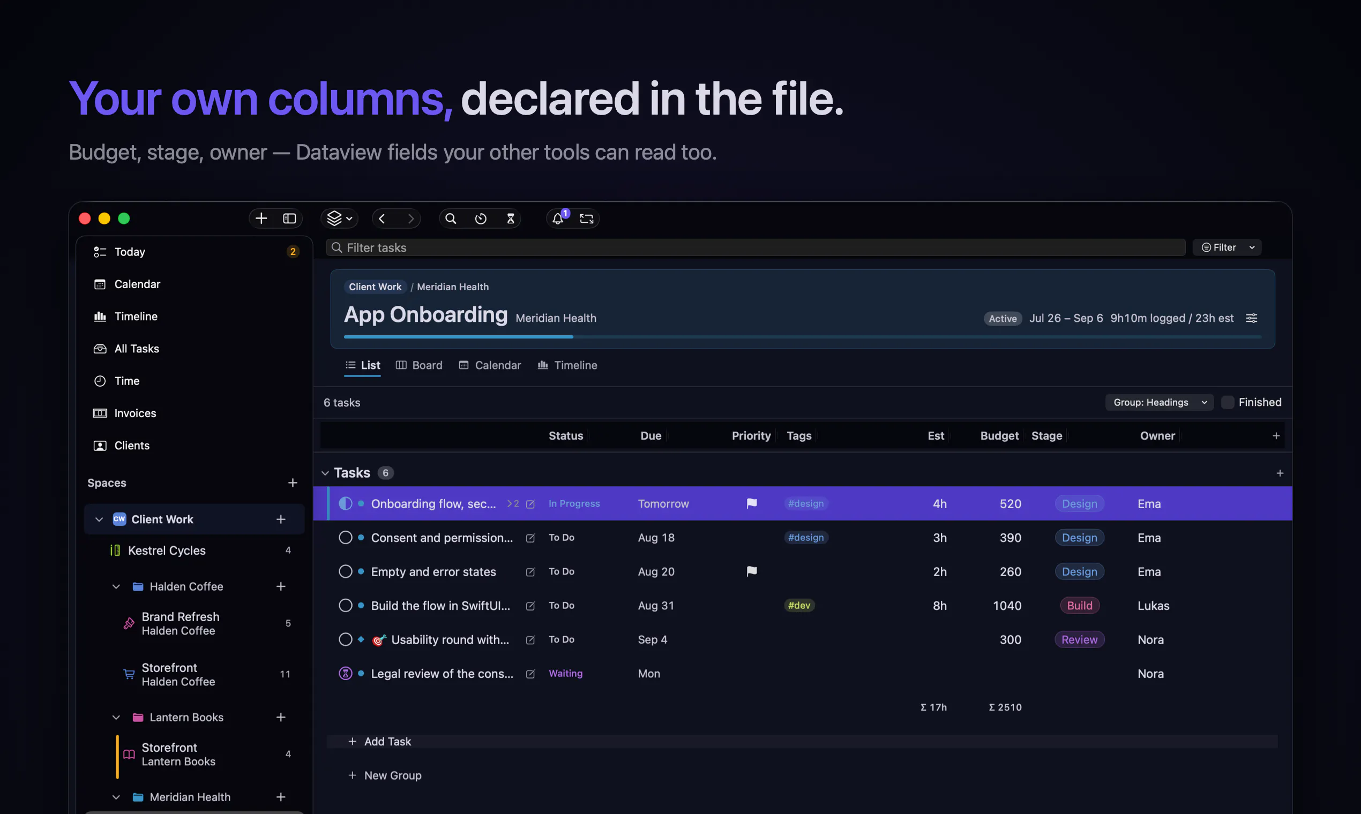1361x814 pixels.
Task: Focus the Filter tasks search field
Action: [756, 247]
